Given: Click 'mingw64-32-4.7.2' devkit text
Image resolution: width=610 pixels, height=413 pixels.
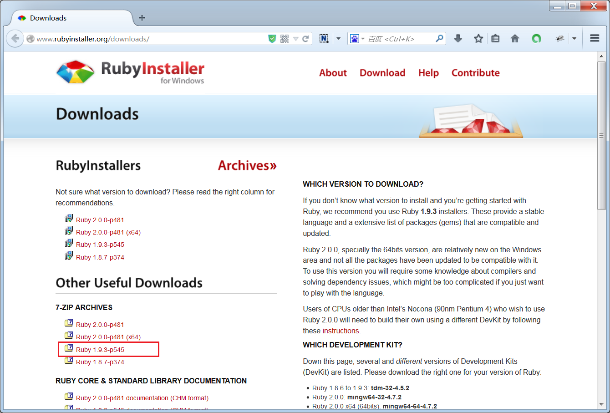Looking at the screenshot, I should point(374,397).
